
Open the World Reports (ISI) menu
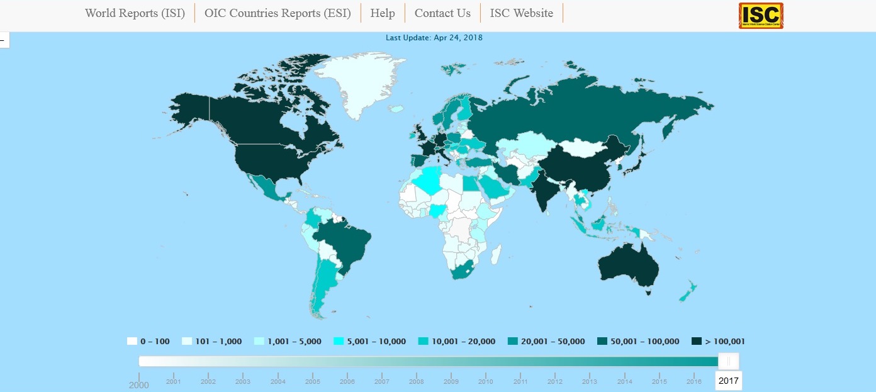pos(135,13)
